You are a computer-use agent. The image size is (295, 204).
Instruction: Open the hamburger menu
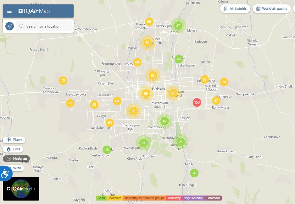pyautogui.click(x=9, y=11)
